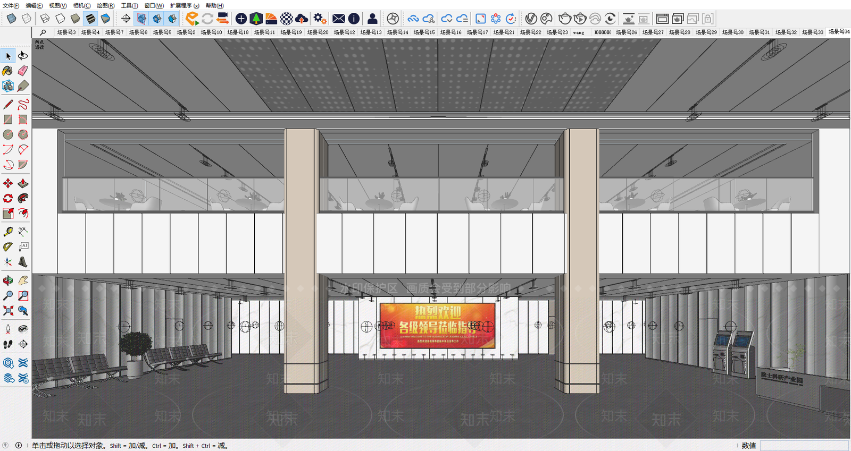Open the V-Ray asset editor icon
This screenshot has width=851, height=451.
click(531, 19)
